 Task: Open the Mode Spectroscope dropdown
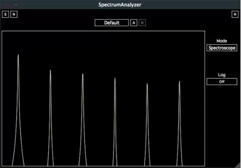(222, 48)
